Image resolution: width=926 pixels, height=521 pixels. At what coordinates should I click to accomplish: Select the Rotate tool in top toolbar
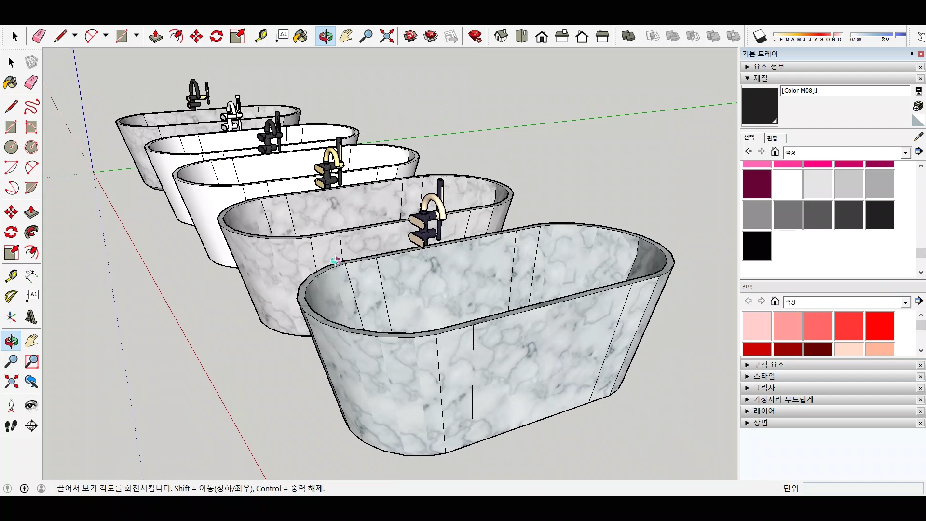pos(217,36)
